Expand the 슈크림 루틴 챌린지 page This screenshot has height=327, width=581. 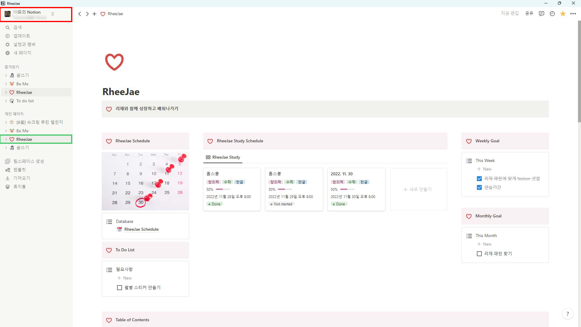pyautogui.click(x=6, y=122)
